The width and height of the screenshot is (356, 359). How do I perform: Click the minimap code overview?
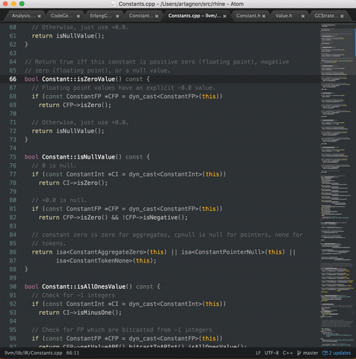(x=337, y=185)
